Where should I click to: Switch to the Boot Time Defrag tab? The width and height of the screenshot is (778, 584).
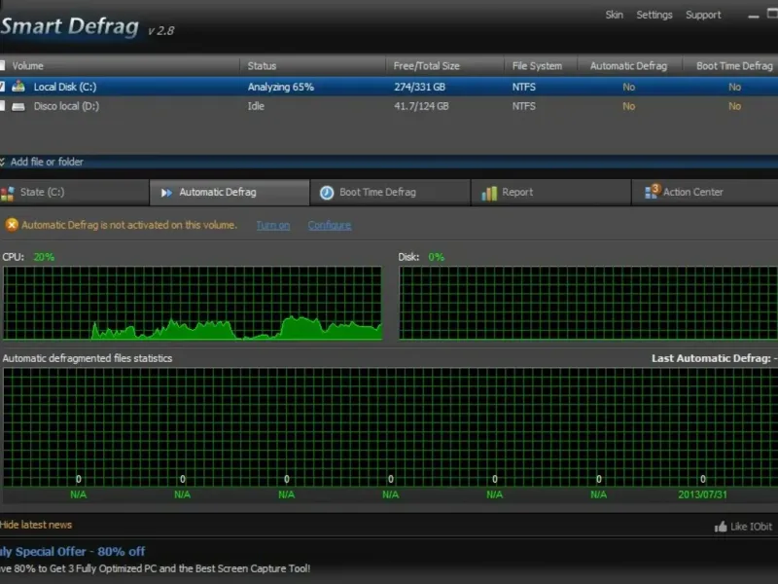pos(390,192)
